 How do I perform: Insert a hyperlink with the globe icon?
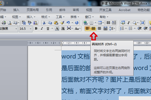(x=86, y=23)
